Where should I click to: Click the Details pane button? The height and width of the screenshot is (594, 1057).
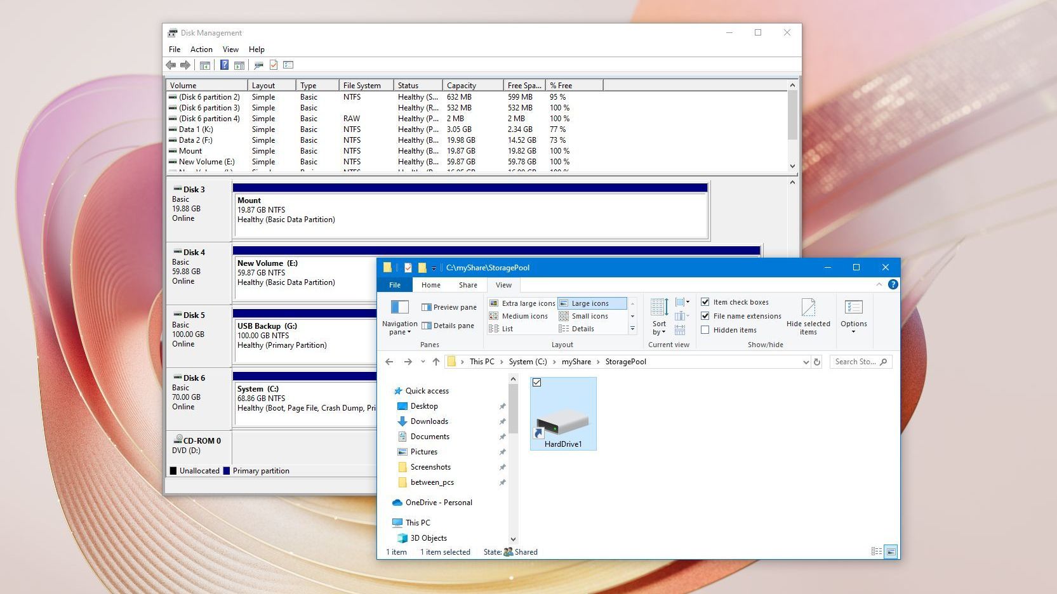coord(448,326)
